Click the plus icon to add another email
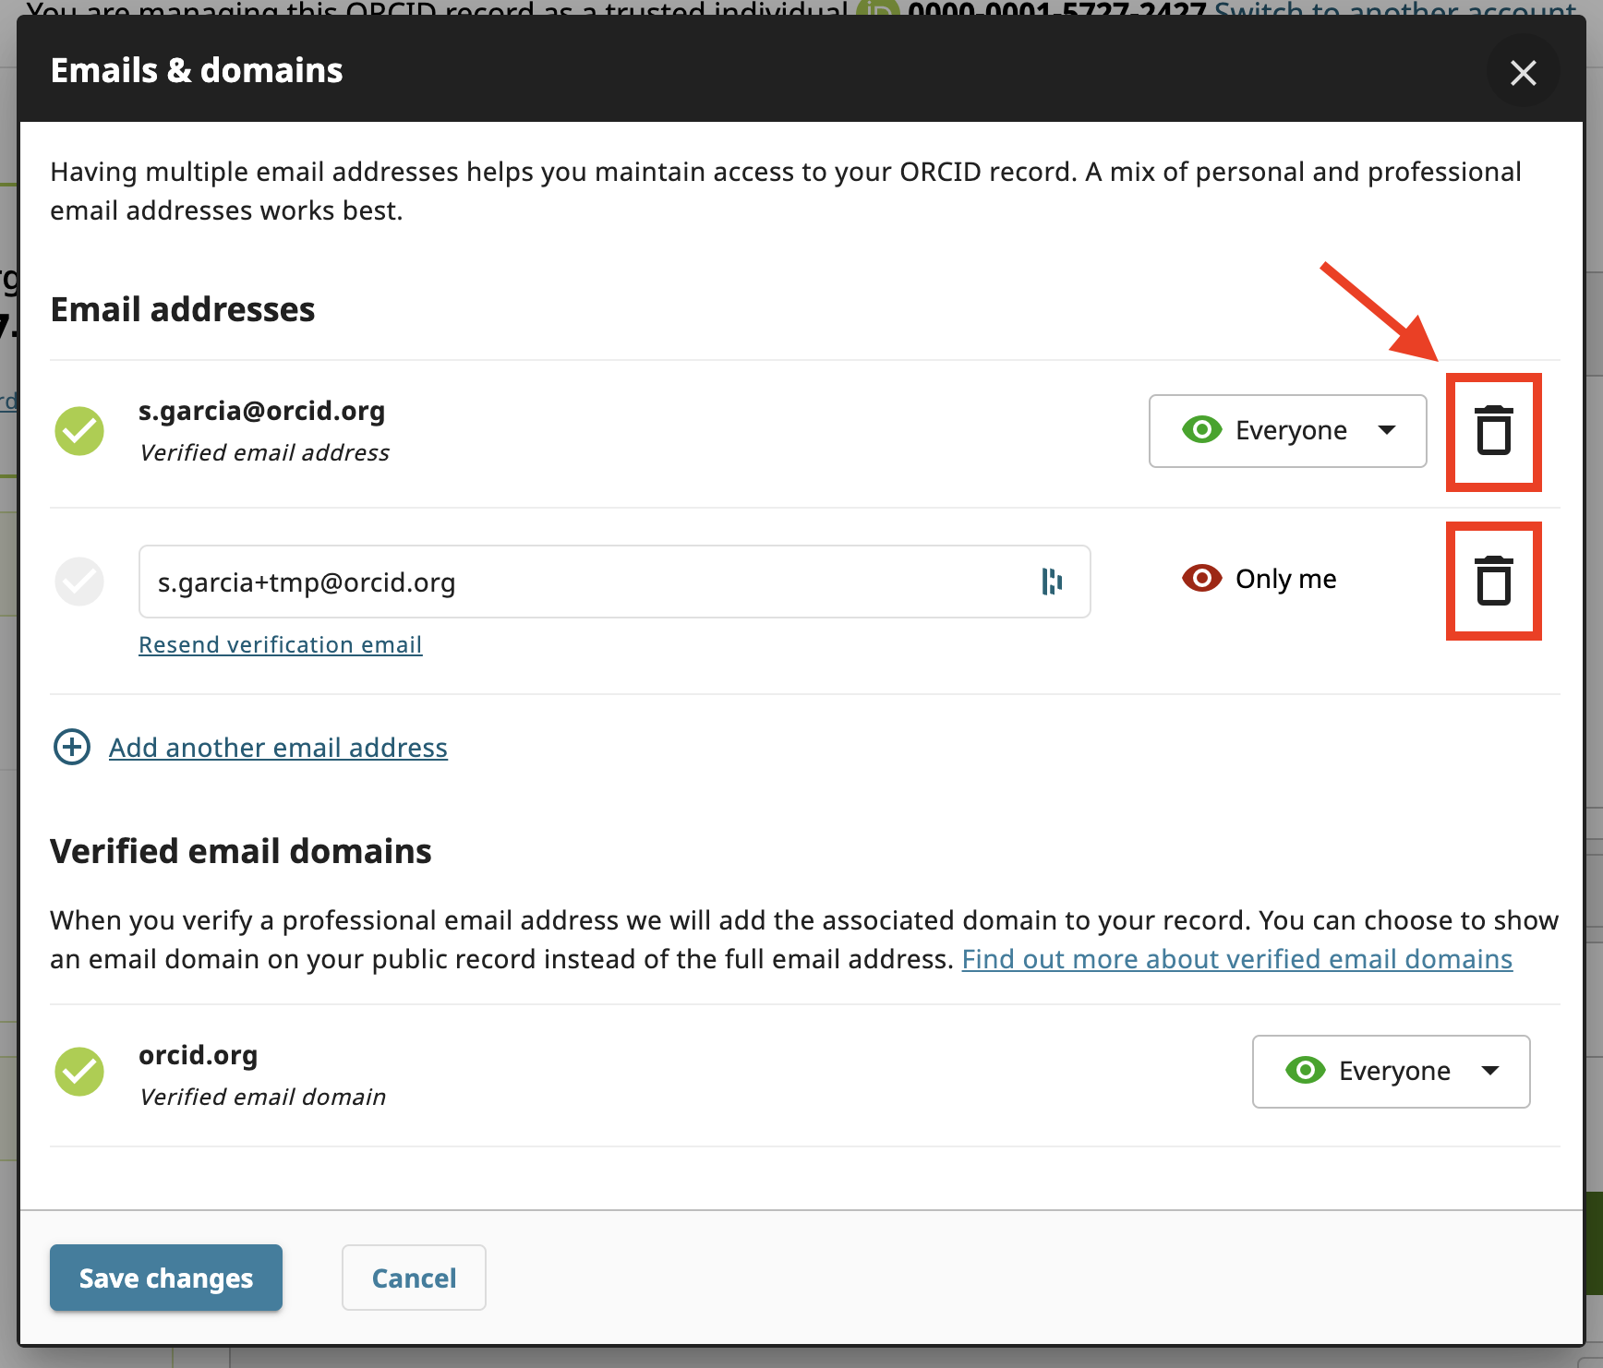The image size is (1603, 1368). (x=71, y=747)
